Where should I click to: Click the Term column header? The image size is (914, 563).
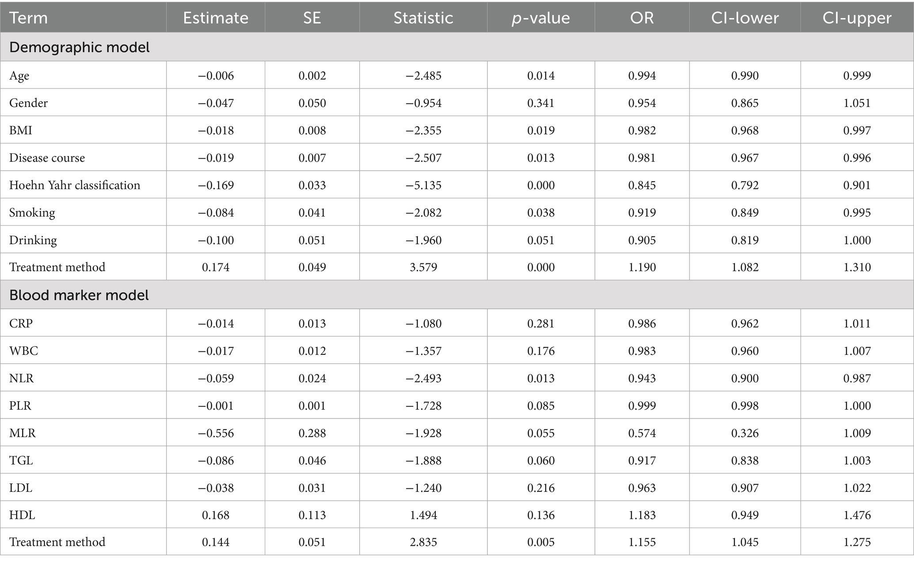click(28, 18)
